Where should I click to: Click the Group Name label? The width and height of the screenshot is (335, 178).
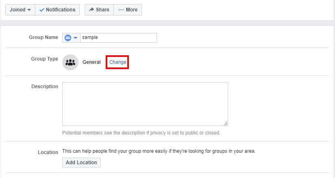point(44,37)
